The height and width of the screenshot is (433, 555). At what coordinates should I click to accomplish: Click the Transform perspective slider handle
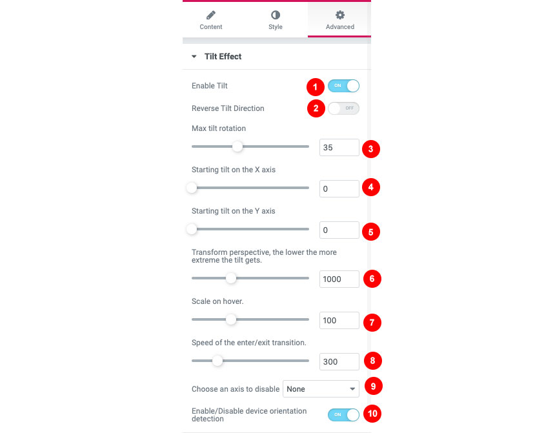(x=231, y=278)
